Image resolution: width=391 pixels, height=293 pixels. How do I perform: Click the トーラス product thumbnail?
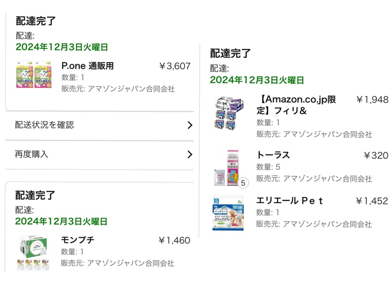point(228,167)
